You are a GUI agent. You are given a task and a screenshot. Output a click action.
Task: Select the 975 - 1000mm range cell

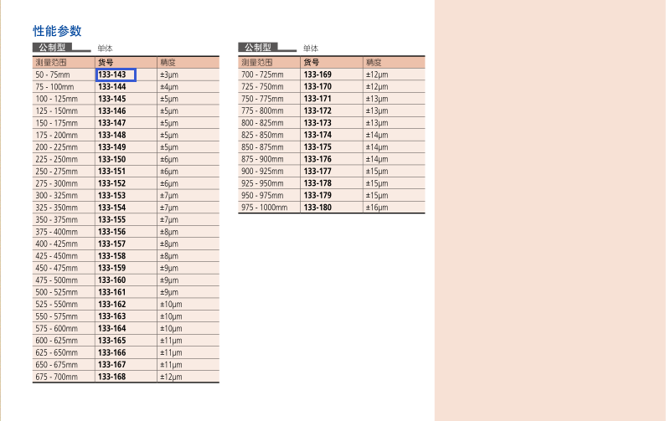point(264,208)
